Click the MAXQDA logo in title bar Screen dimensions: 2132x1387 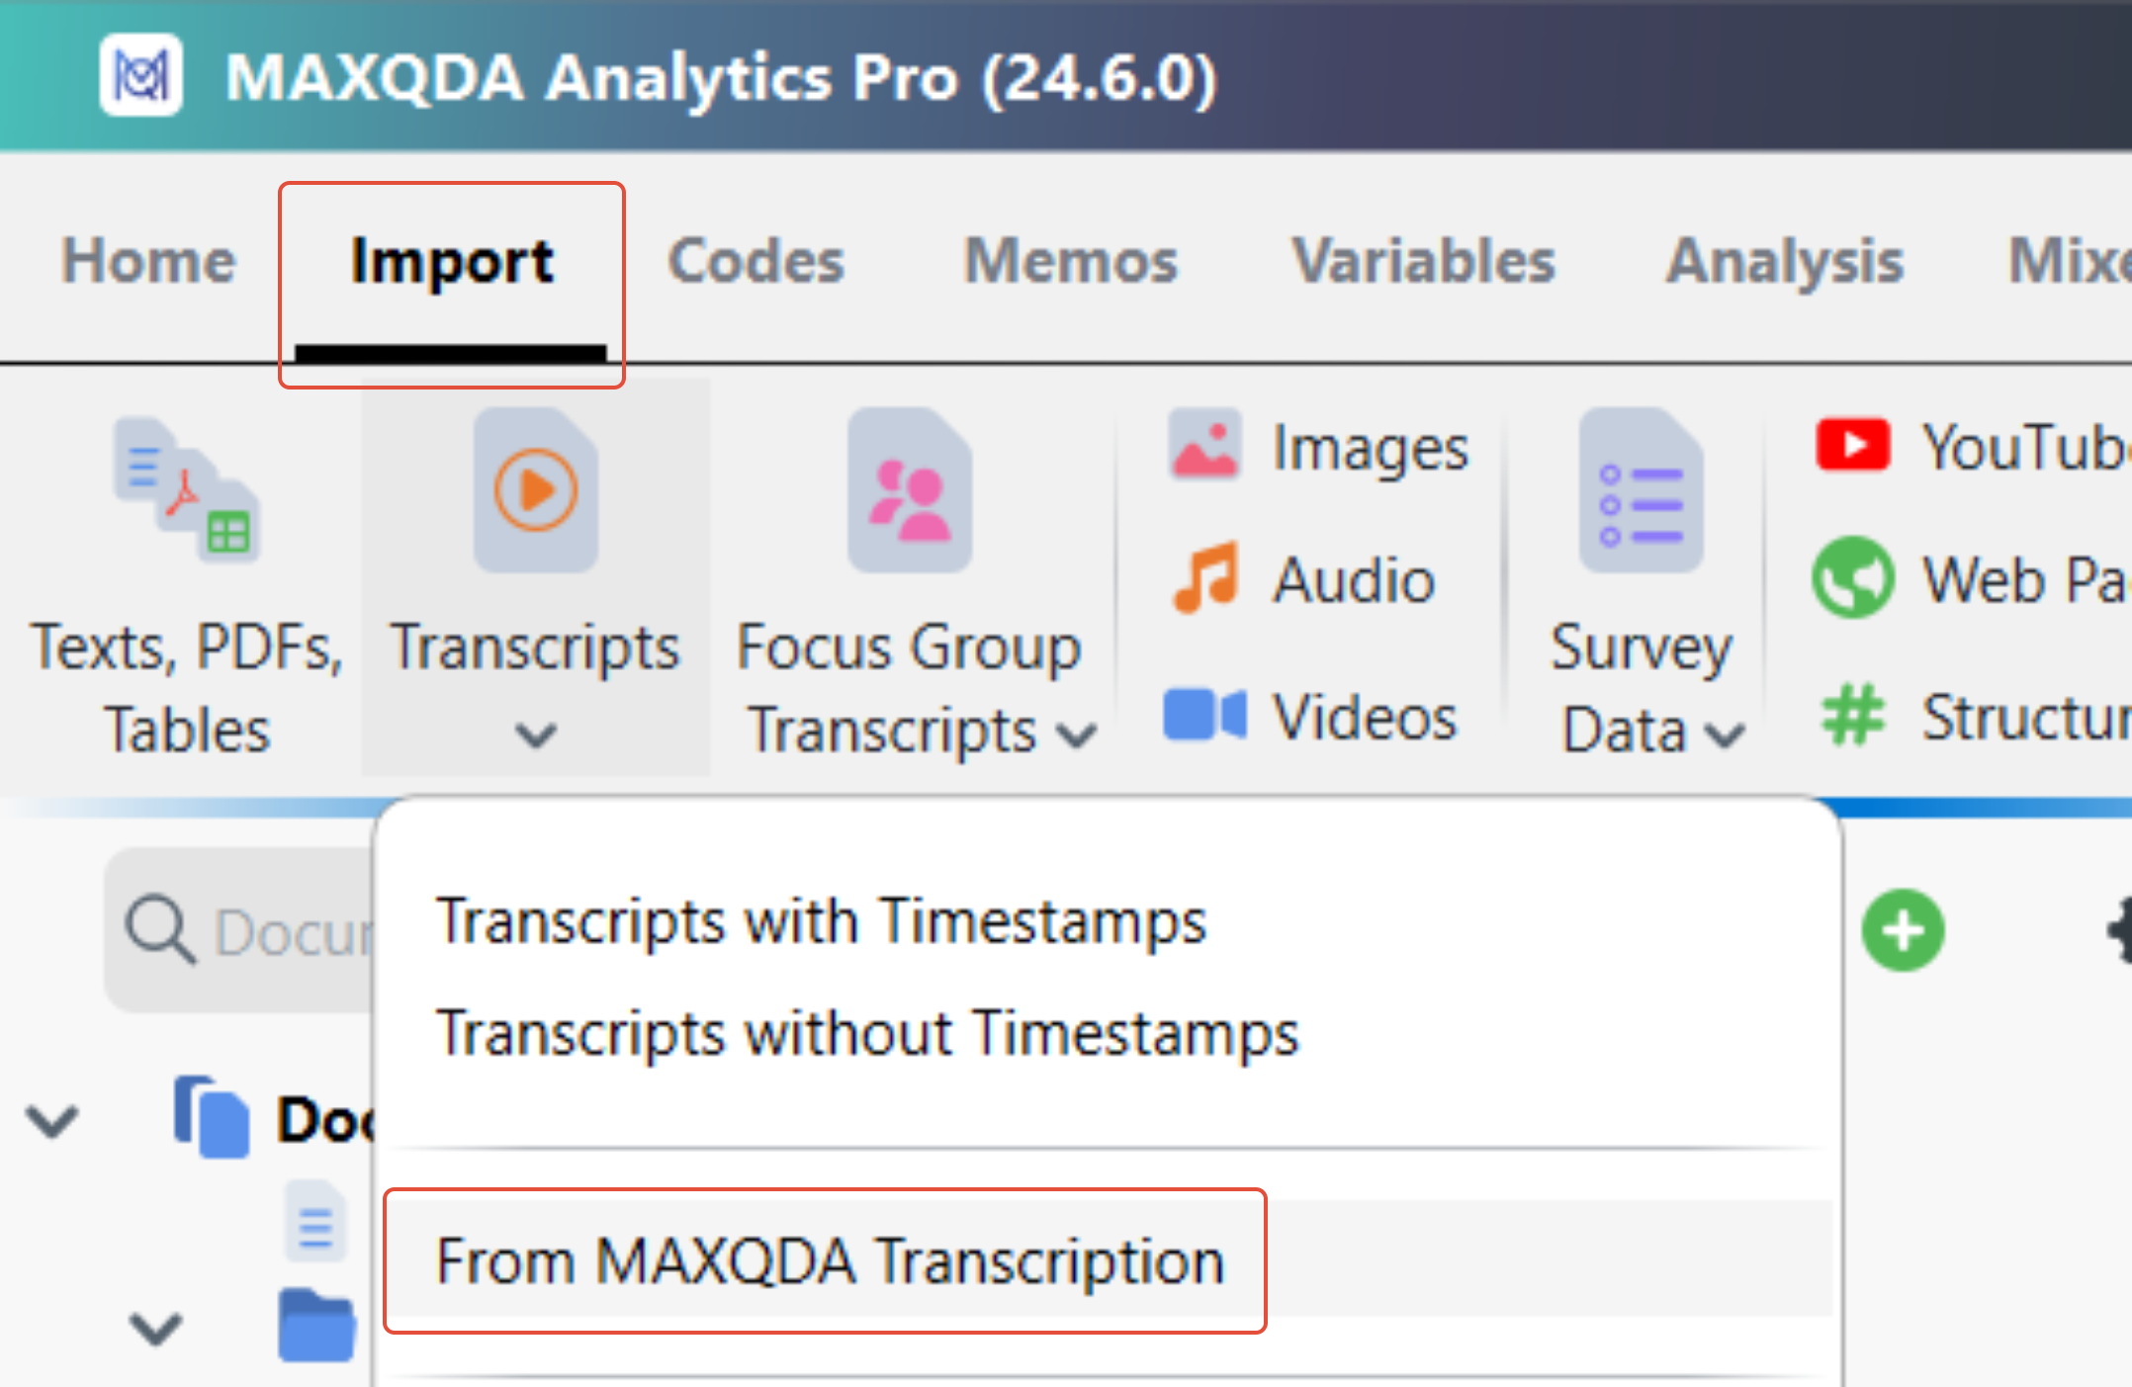point(140,75)
